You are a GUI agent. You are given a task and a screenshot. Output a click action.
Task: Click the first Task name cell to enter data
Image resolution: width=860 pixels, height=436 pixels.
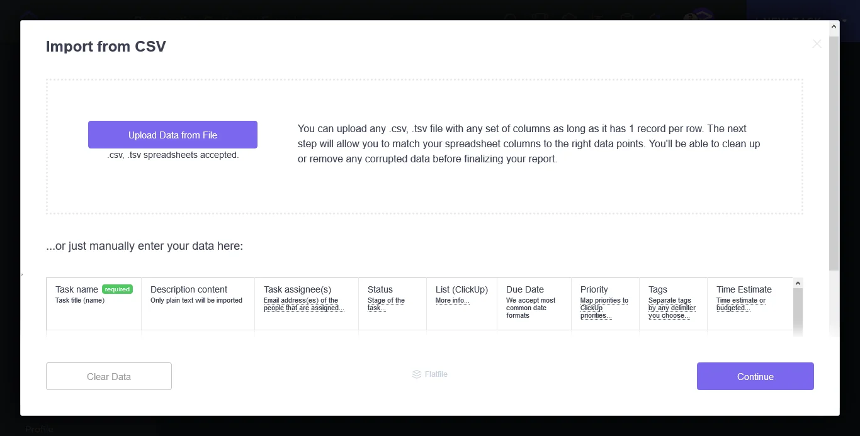tap(93, 333)
